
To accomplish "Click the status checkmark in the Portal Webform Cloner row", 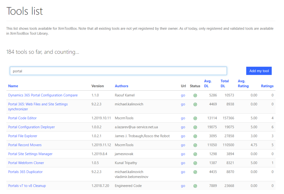I will [195, 163].
